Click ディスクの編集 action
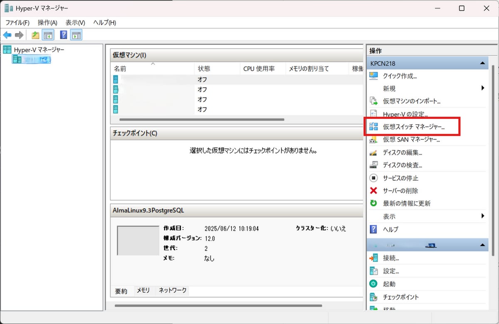The image size is (499, 324). point(402,152)
